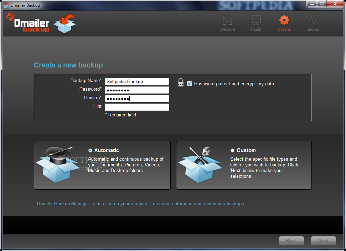Click the 'Create a new backup' heading
346x251 pixels.
click(68, 65)
